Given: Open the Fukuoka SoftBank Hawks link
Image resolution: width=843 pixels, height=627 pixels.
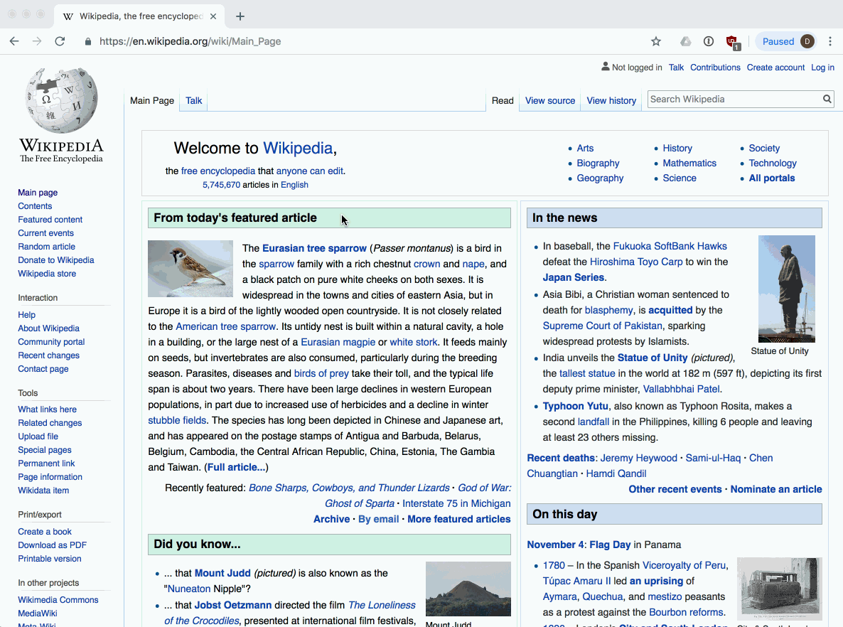Looking at the screenshot, I should tap(670, 246).
